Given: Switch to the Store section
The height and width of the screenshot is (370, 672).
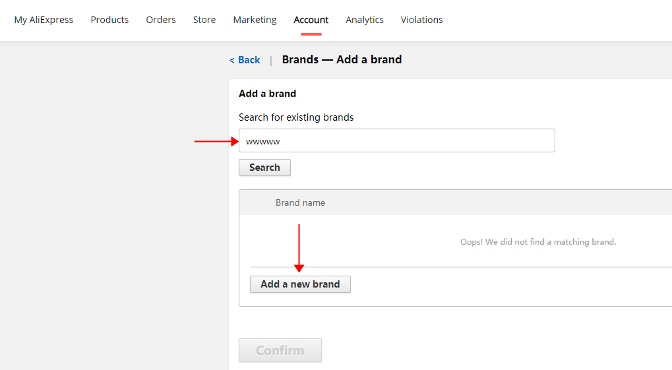Looking at the screenshot, I should 204,20.
